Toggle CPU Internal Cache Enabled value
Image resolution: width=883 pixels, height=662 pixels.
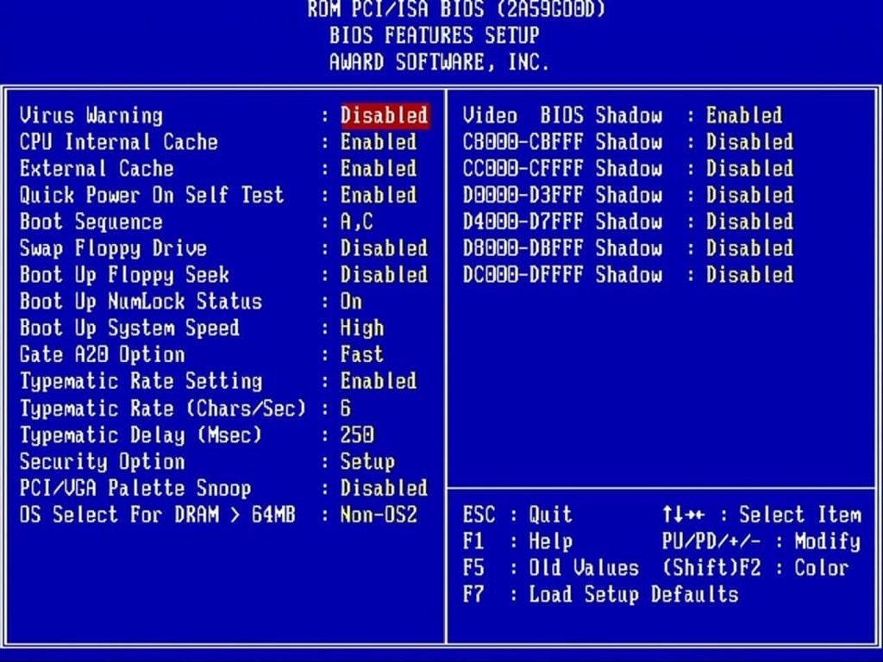click(379, 142)
